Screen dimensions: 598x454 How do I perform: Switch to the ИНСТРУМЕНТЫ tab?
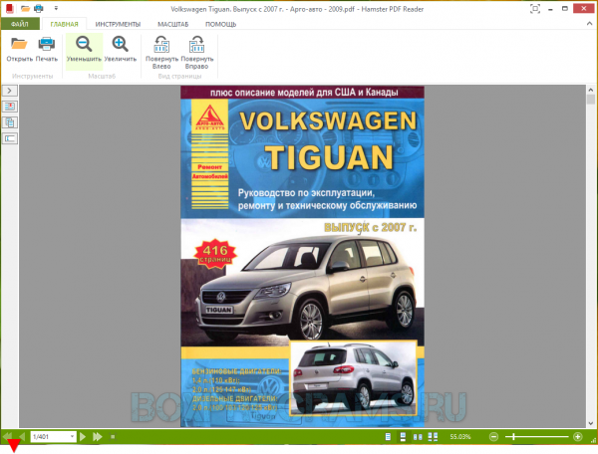pyautogui.click(x=118, y=24)
